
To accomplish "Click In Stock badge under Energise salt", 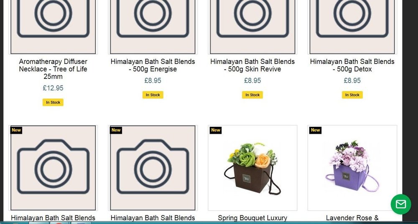I will coord(153,95).
